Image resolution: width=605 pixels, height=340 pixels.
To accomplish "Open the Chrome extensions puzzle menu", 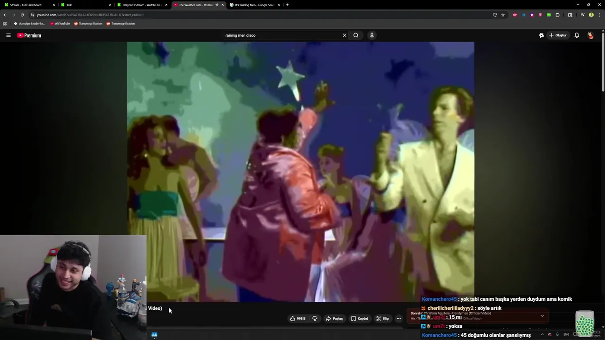I will pos(557,15).
